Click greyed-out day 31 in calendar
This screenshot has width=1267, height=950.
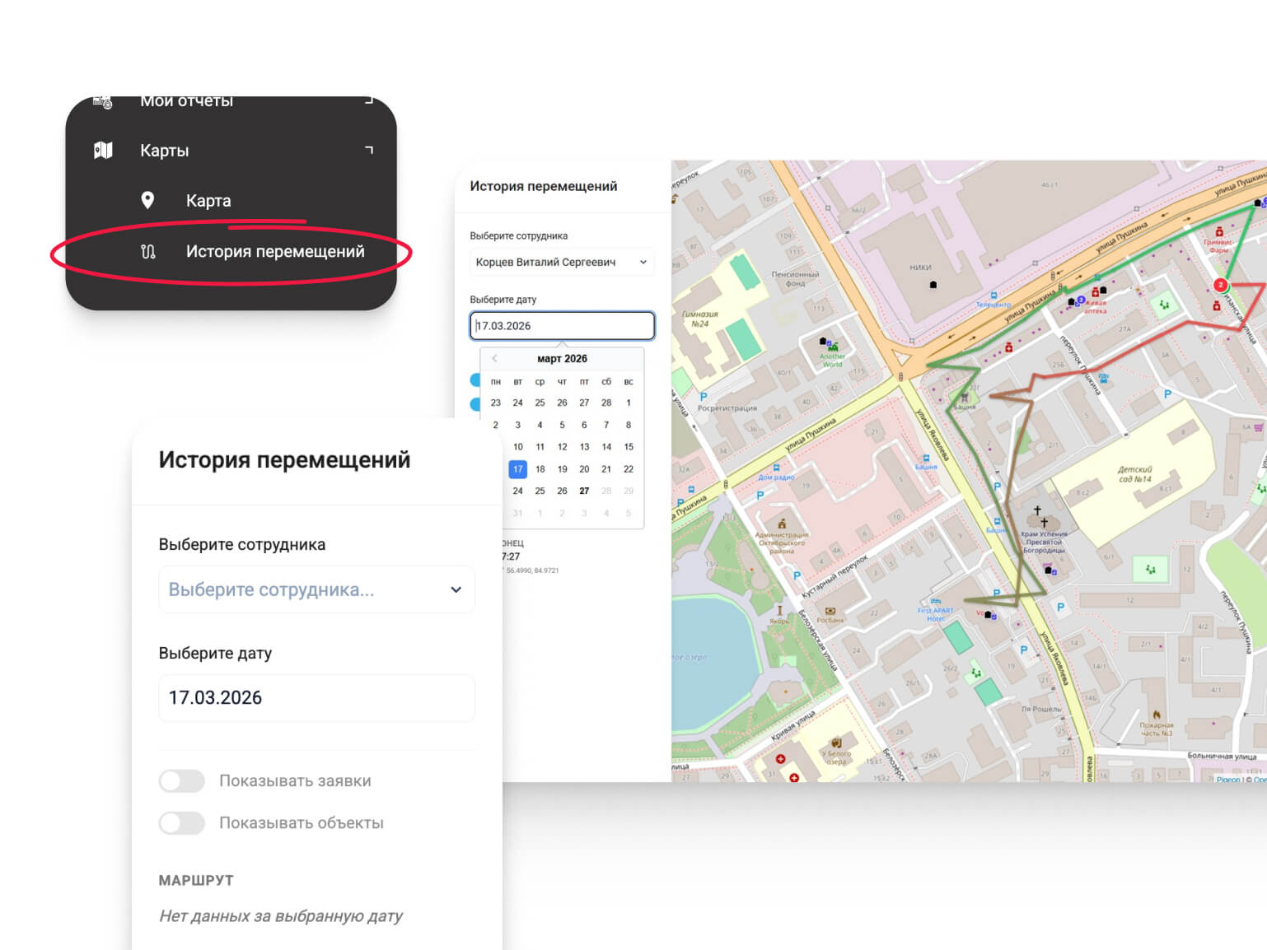point(517,512)
